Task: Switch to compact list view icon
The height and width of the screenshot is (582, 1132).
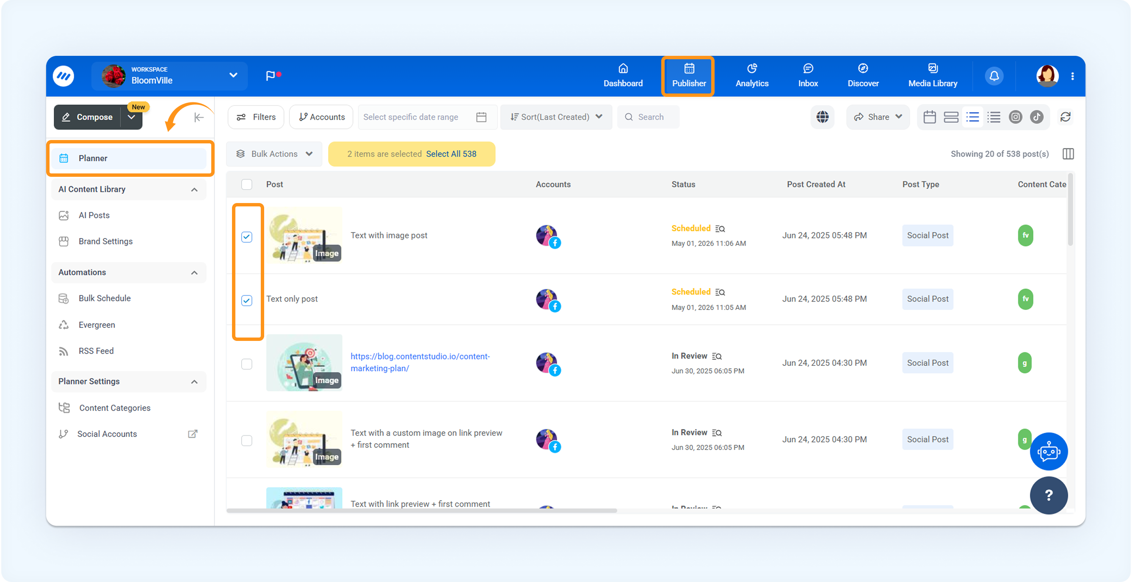Action: (x=994, y=117)
